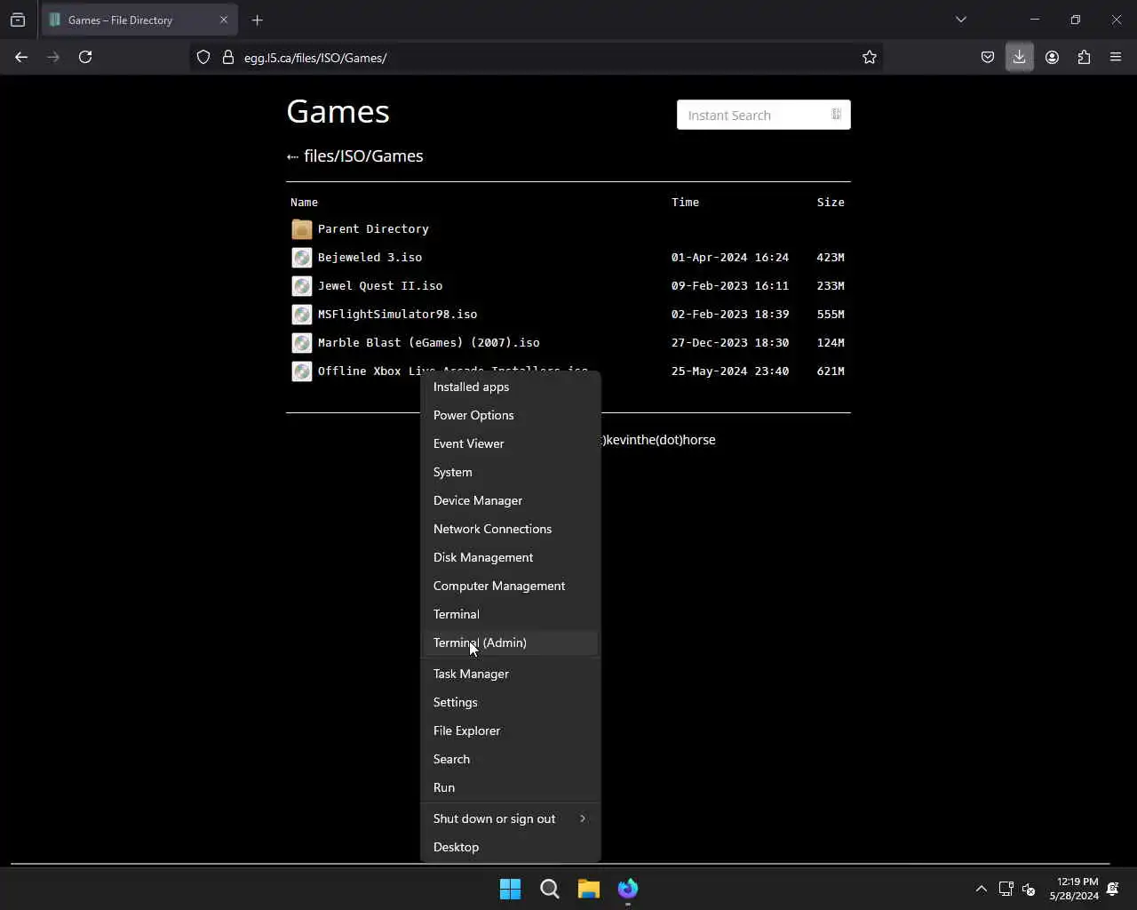Open the Extensions puzzle icon

(x=1084, y=57)
